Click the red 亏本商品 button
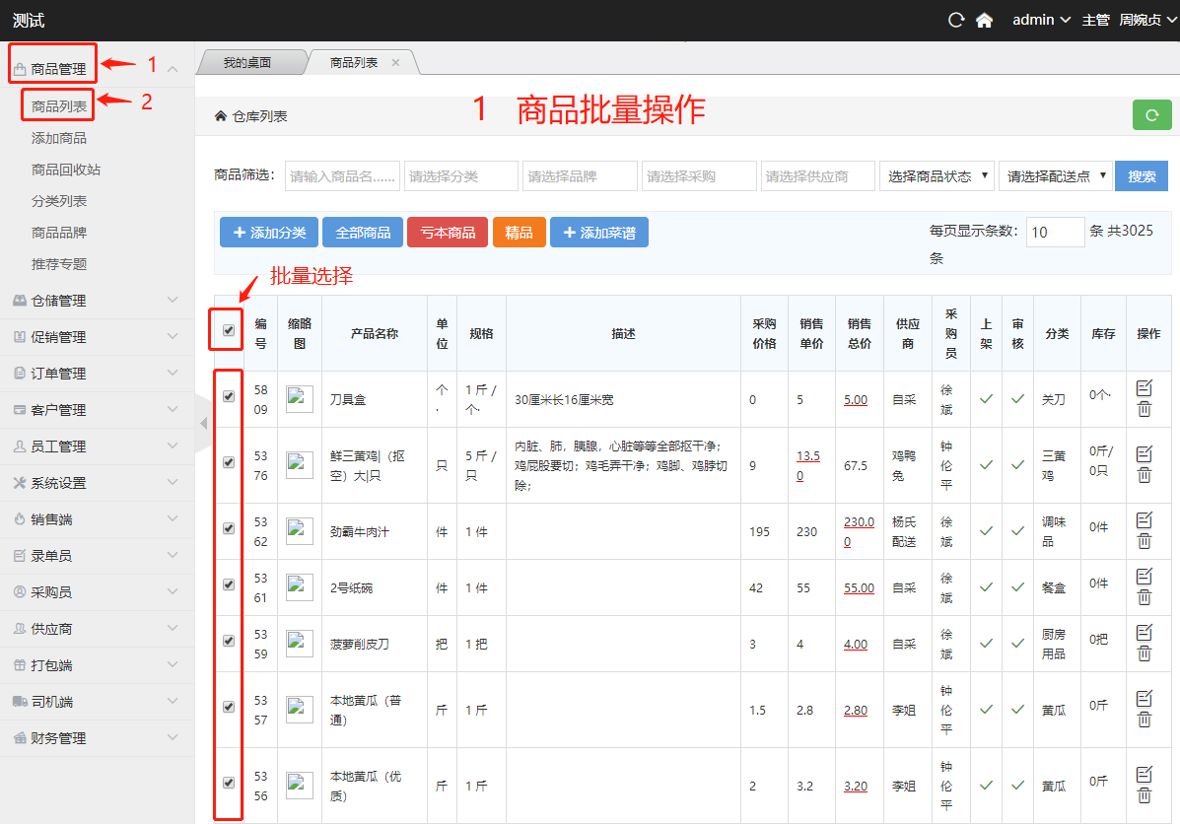 pyautogui.click(x=448, y=233)
